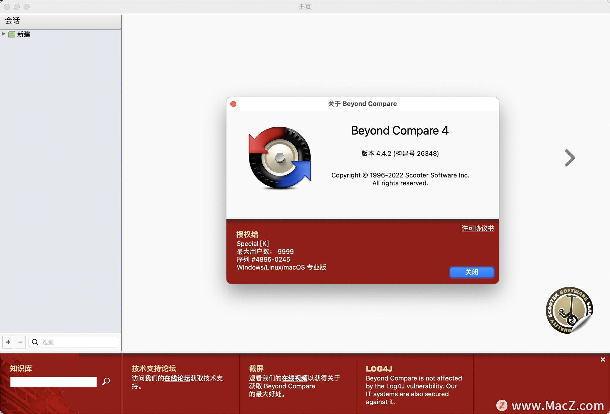Click the 截屏 heading in banner

point(256,368)
